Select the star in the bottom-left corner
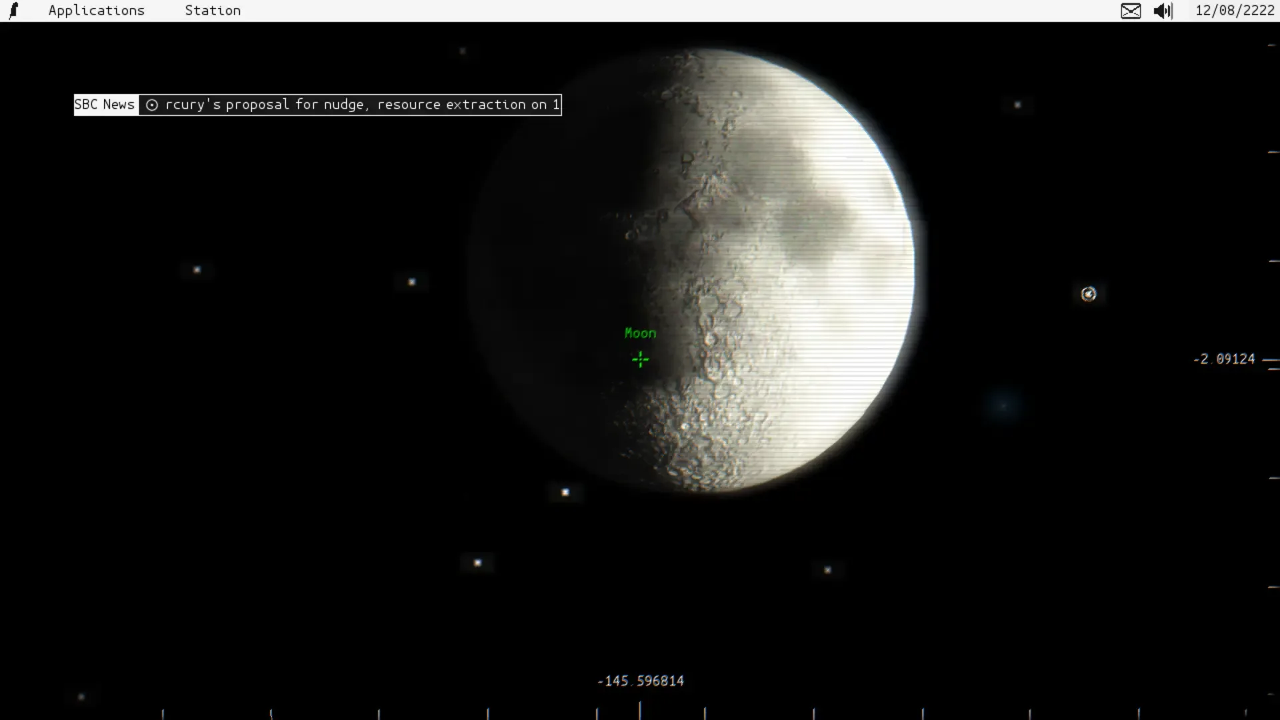The height and width of the screenshot is (720, 1280). click(81, 697)
